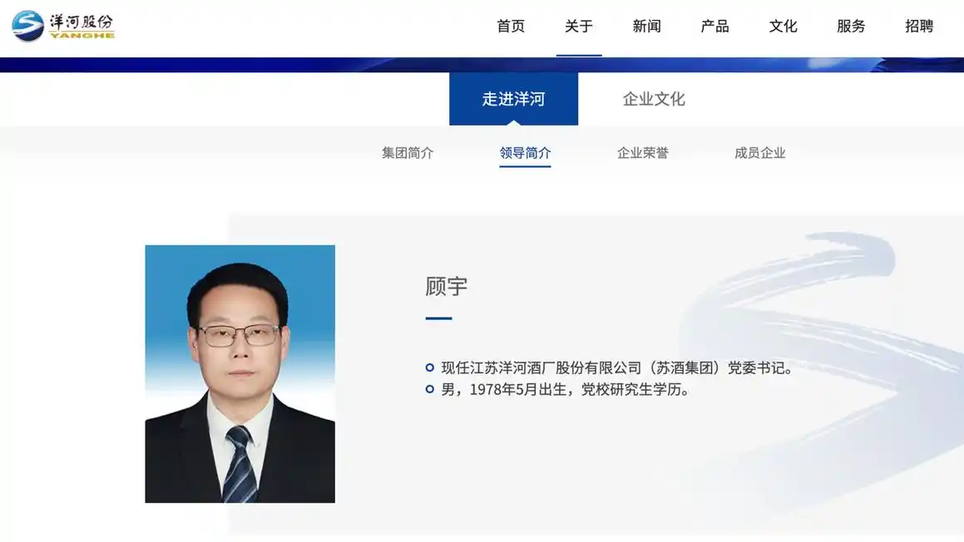Click the text 现任江苏洋河酒厂股份有限公司 line
The height and width of the screenshot is (542, 964).
[618, 368]
